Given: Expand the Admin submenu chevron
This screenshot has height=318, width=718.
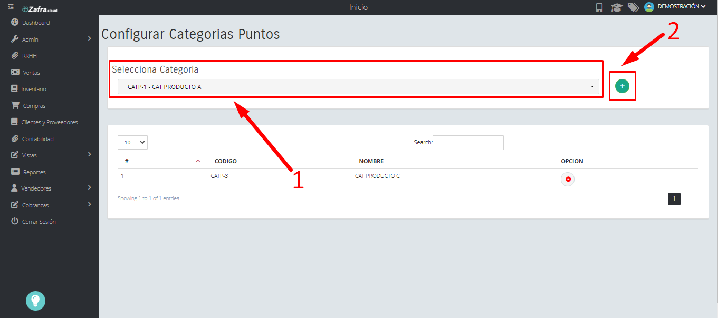Looking at the screenshot, I should (90, 38).
